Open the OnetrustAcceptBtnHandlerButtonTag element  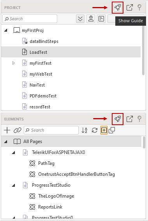[76, 174]
